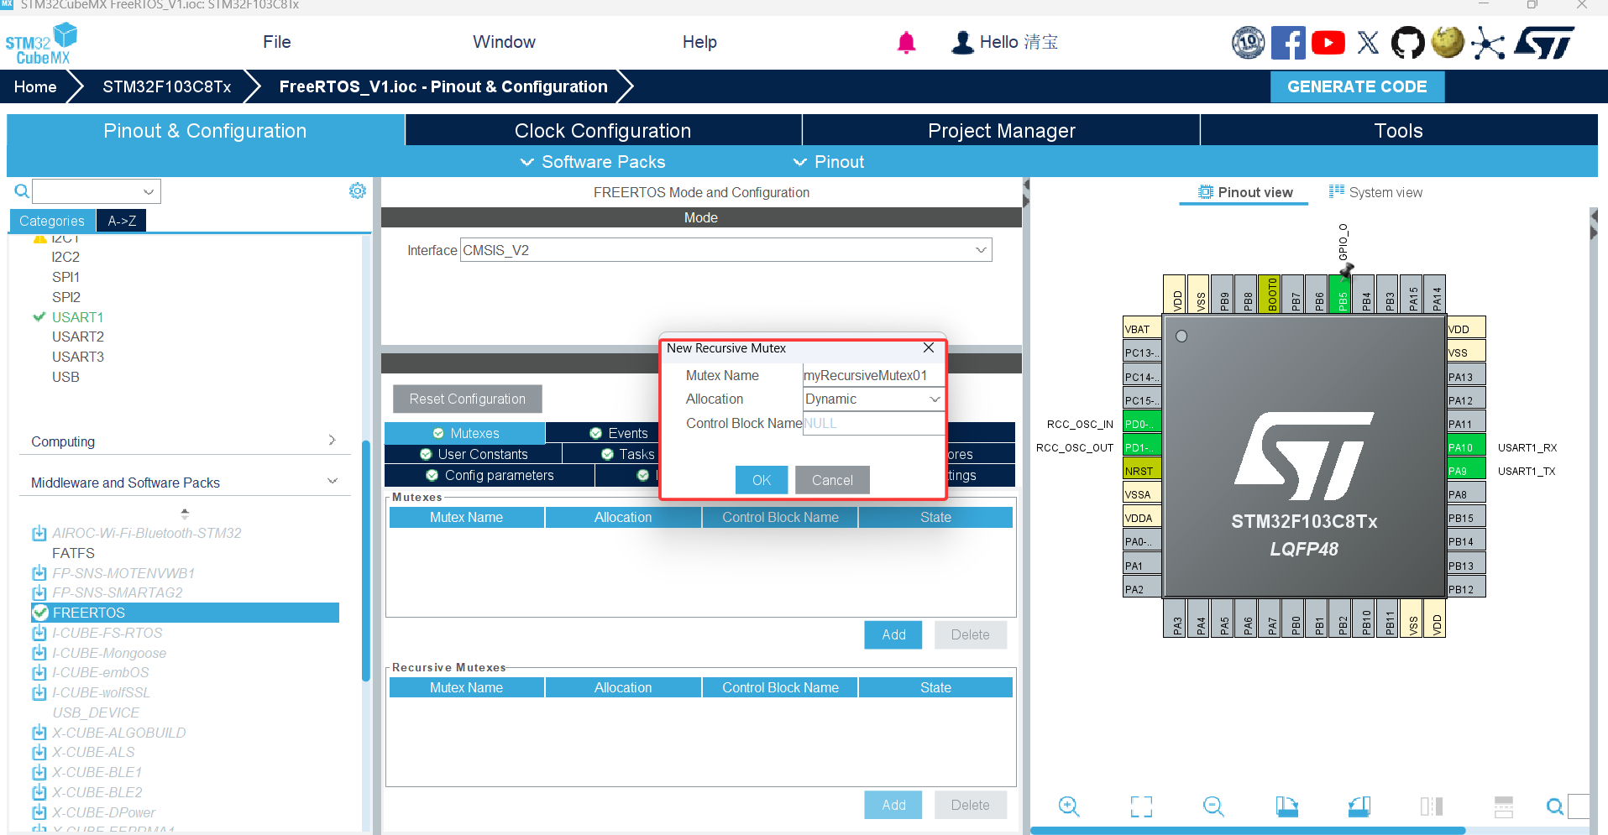Fit the chip to the view

[x=1141, y=806]
